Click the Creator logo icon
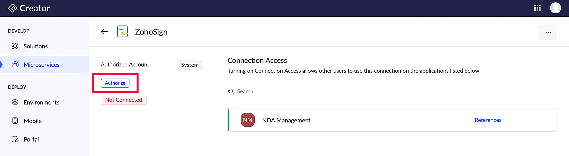Image resolution: width=569 pixels, height=156 pixels. [x=12, y=8]
